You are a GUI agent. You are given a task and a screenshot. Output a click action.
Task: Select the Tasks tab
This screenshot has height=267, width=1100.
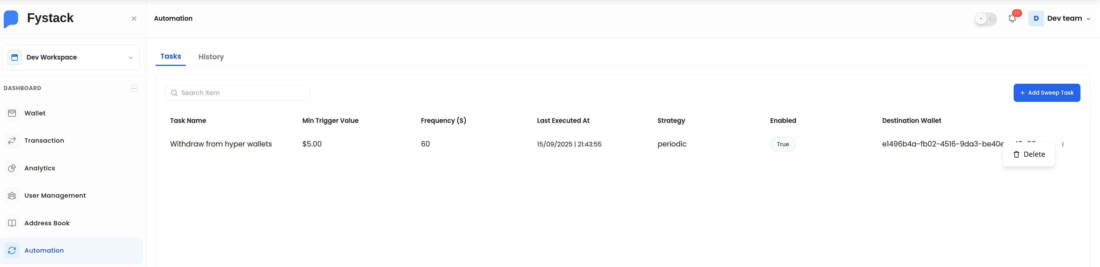click(x=170, y=56)
